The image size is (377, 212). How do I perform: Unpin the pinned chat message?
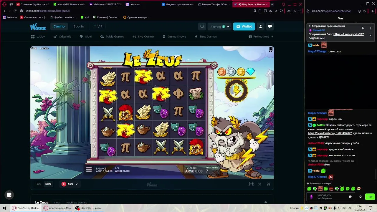[363, 28]
